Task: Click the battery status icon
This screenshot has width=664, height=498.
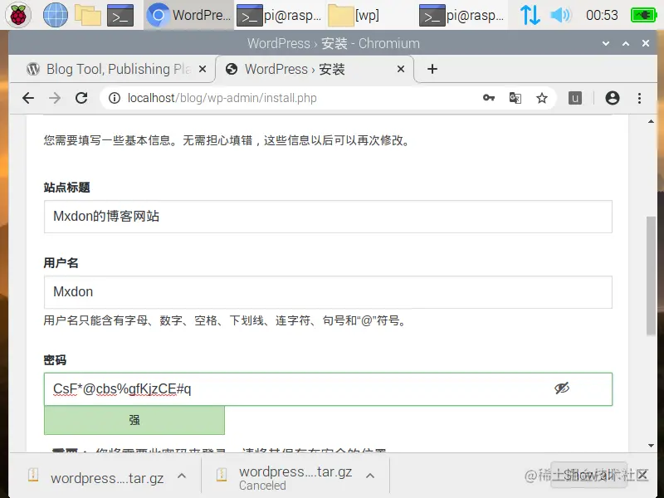Action: [x=643, y=15]
